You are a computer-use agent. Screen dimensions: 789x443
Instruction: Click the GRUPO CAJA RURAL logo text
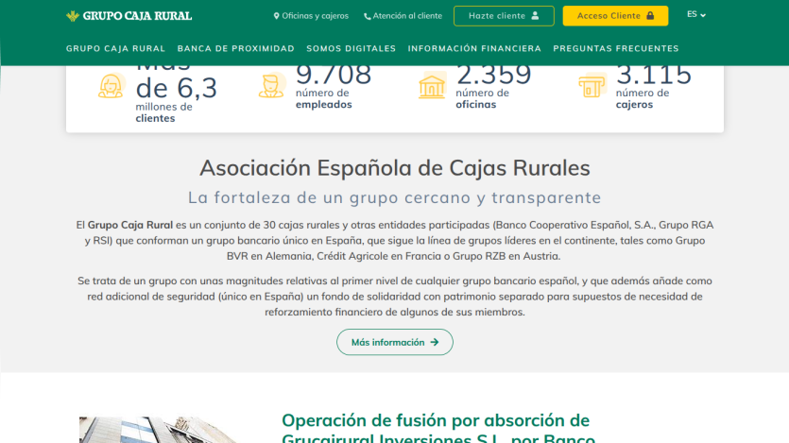pyautogui.click(x=137, y=16)
